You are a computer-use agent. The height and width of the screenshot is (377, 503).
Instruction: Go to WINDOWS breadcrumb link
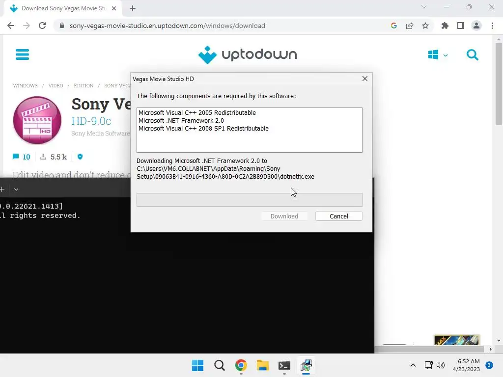[26, 85]
